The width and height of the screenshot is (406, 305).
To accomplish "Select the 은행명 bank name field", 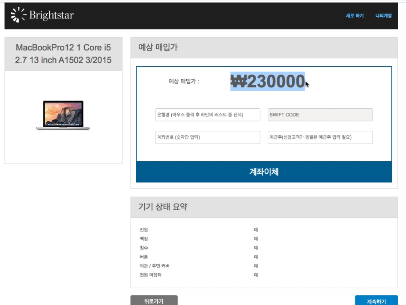I will click(x=208, y=115).
